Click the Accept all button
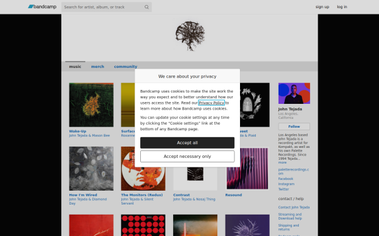 pyautogui.click(x=188, y=143)
